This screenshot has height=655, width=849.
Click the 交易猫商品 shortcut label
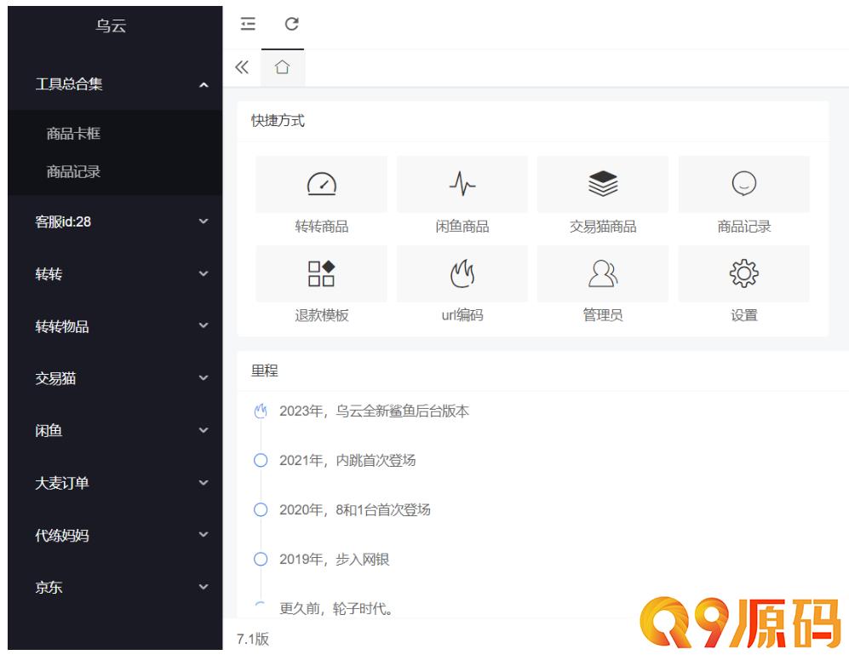[x=603, y=227]
